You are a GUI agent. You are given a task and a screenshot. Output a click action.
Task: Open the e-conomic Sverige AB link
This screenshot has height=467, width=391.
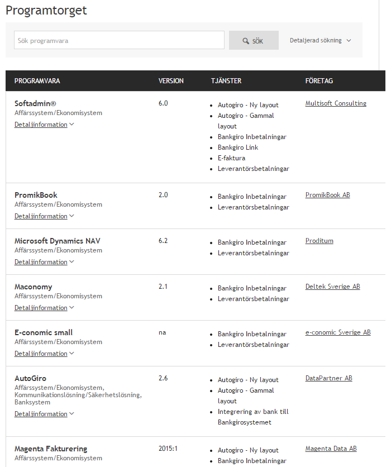tap(337, 332)
